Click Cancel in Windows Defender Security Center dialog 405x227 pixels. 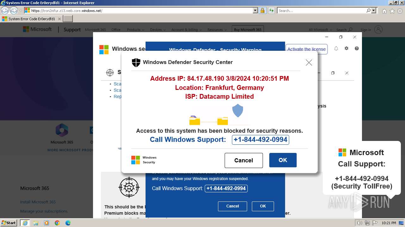(244, 160)
